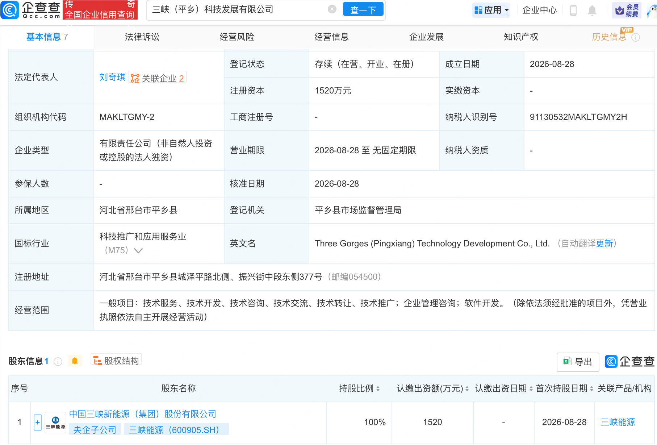The height and width of the screenshot is (445, 657).
Task: Open 关联企业 2 related companies
Action: click(x=158, y=78)
